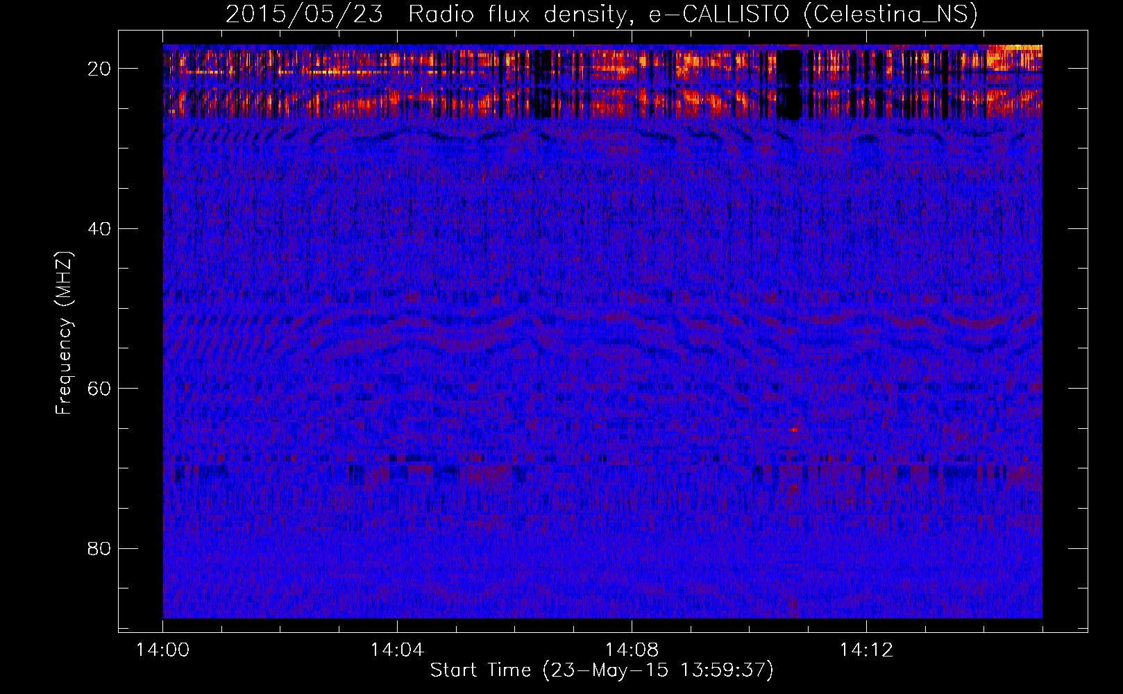The width and height of the screenshot is (1123, 694).
Task: Click the "Start Time (23-May-15 13:59:37)" axis label
Action: click(x=602, y=670)
